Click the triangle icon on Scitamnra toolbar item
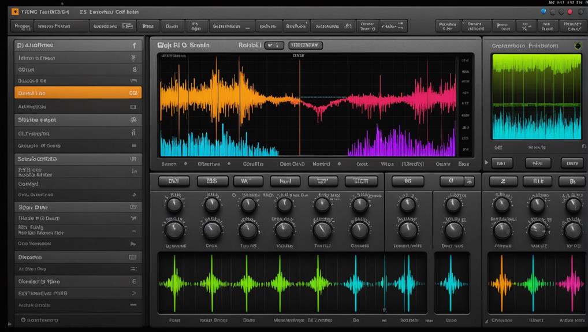Image resolution: width=588 pixels, height=332 pixels. (348, 26)
